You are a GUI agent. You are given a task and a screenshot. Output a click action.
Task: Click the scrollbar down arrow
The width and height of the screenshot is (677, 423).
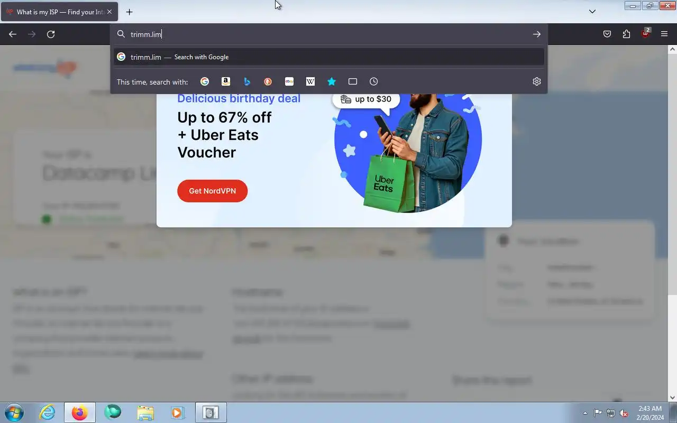(672, 398)
